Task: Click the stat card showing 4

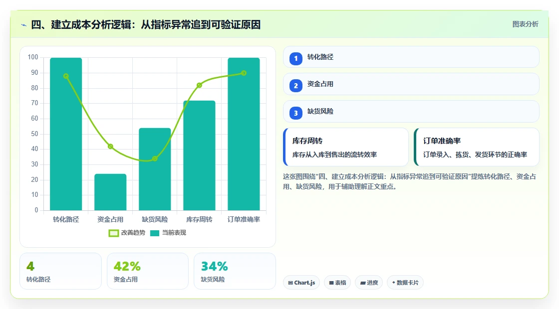Action: (x=60, y=271)
